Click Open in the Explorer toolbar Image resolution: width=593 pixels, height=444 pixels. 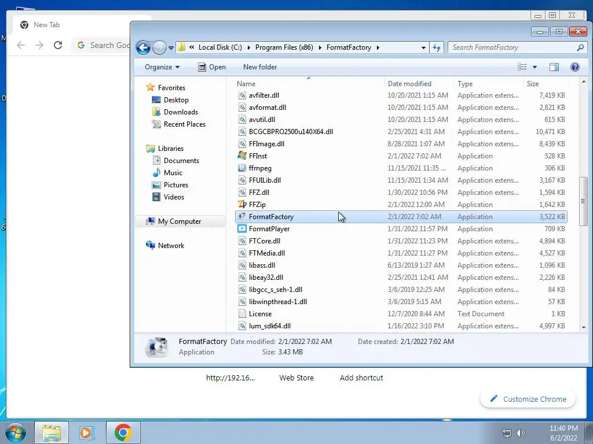pyautogui.click(x=212, y=67)
